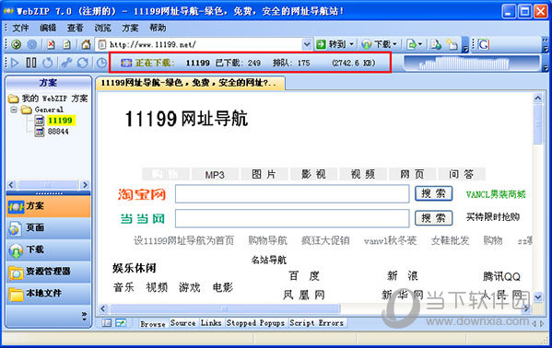Click the 11199网址导航 browser tab
The width and height of the screenshot is (552, 348).
click(x=190, y=83)
